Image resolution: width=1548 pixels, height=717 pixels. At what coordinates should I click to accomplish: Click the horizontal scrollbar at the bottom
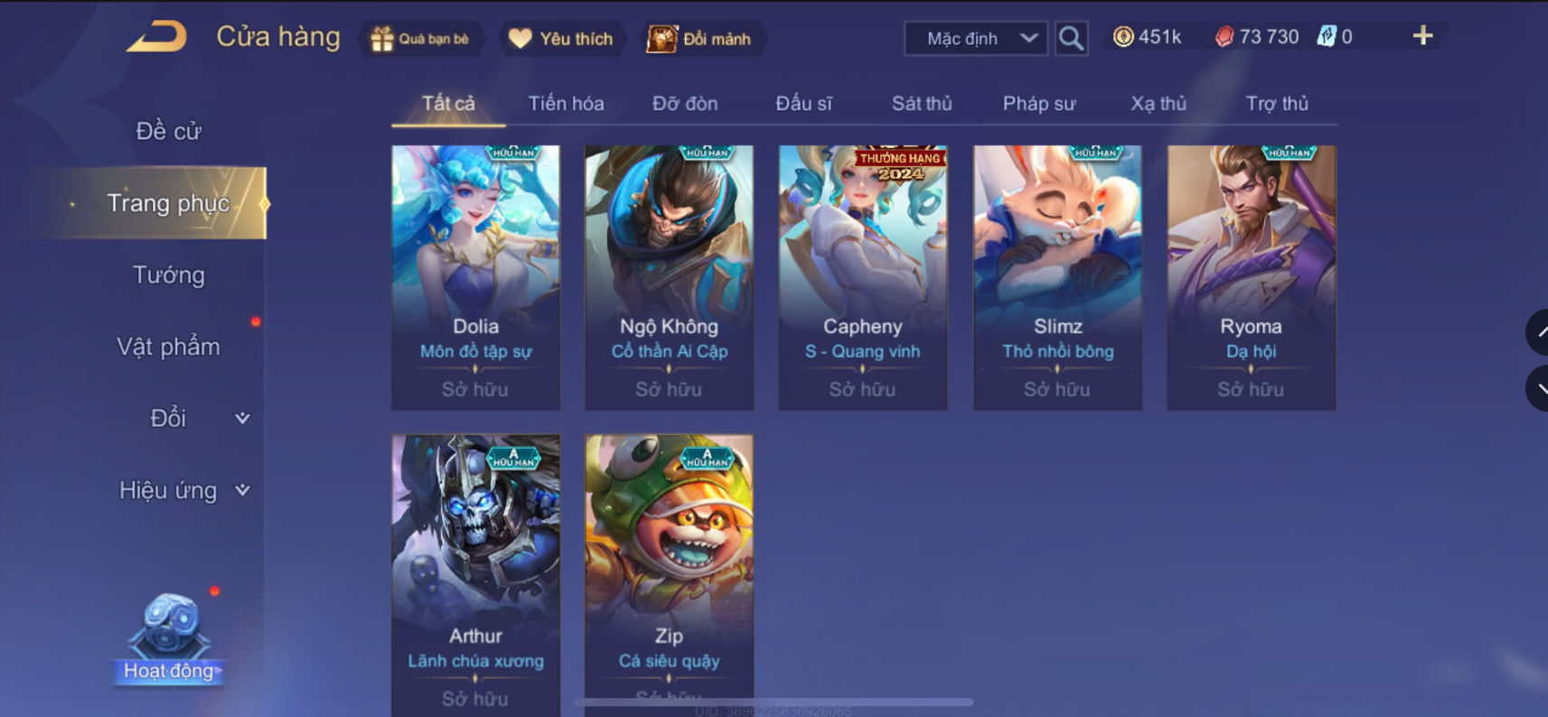pyautogui.click(x=774, y=702)
